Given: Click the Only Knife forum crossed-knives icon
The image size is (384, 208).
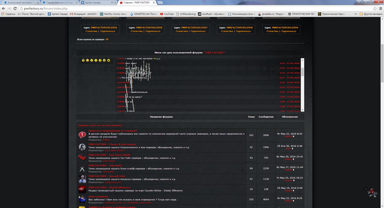Looking at the screenshot, I should pyautogui.click(x=82, y=168).
